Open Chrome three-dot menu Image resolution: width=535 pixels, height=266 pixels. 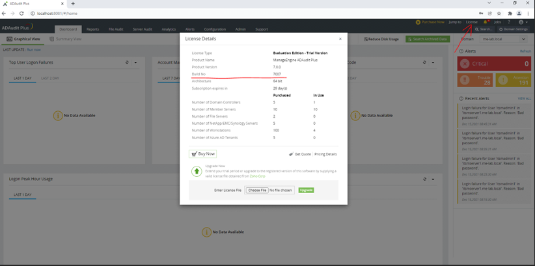click(528, 13)
